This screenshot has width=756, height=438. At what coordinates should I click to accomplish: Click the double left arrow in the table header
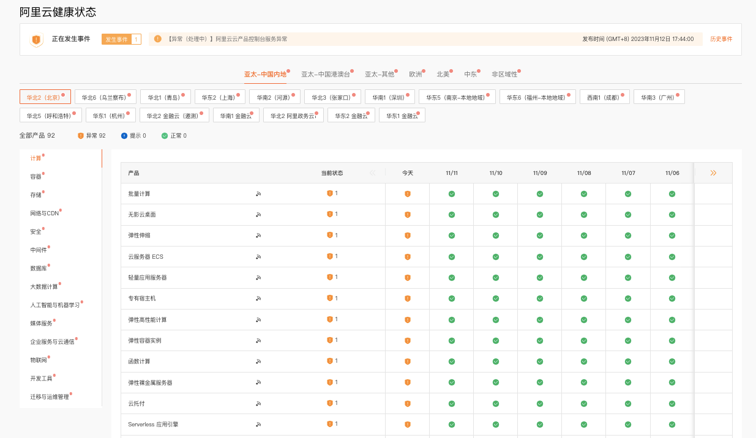tap(373, 173)
